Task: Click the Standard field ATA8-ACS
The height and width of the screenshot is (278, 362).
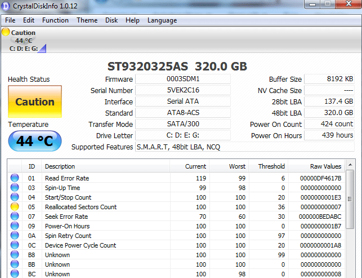Action: tap(183, 113)
